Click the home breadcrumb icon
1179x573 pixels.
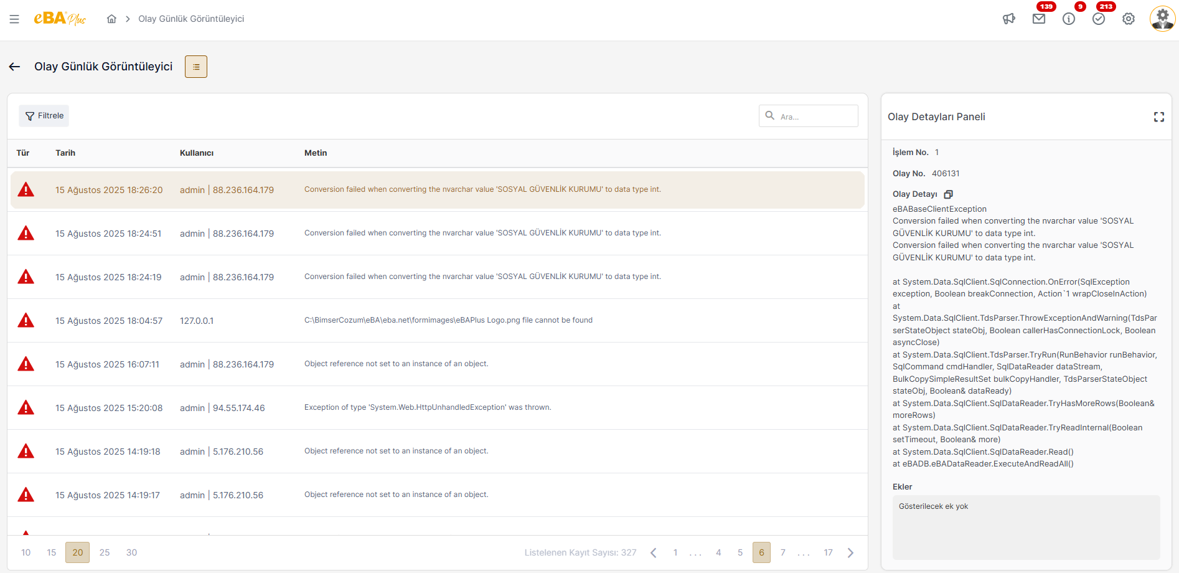pyautogui.click(x=111, y=19)
